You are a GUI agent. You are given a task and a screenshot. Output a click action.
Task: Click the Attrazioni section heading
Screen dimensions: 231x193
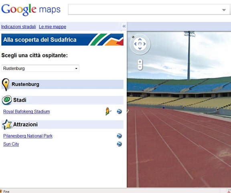click(25, 125)
